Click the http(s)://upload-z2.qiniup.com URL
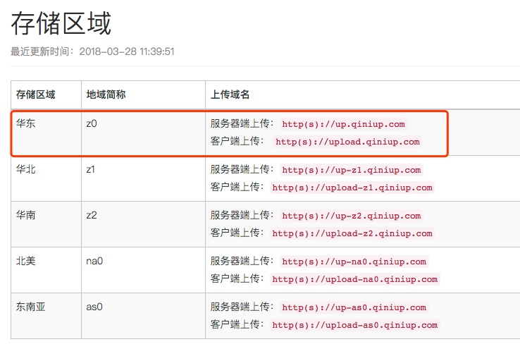Screen dimensions: 520x349 [x=352, y=233]
